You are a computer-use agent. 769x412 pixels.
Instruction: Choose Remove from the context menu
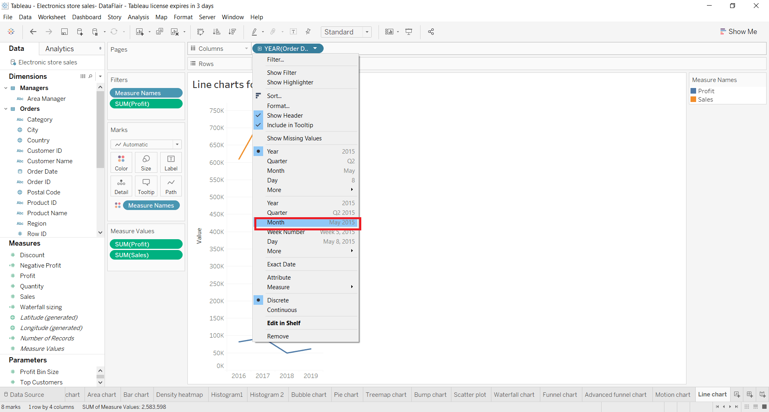point(306,336)
